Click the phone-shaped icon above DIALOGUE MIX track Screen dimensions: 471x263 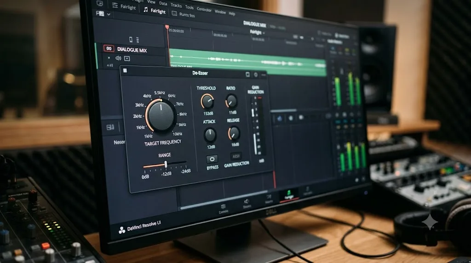(x=131, y=40)
